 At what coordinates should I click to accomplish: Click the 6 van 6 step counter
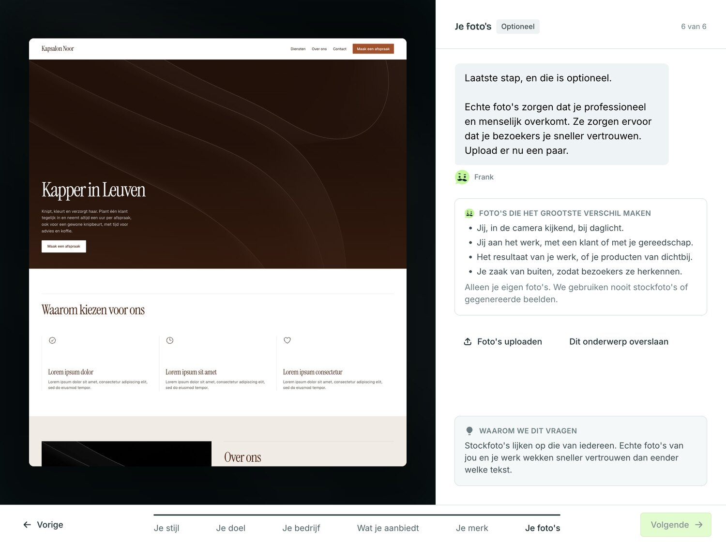coord(694,27)
